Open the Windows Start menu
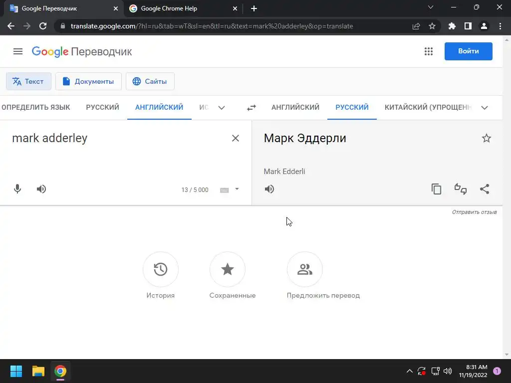Image resolution: width=511 pixels, height=383 pixels. click(x=16, y=371)
